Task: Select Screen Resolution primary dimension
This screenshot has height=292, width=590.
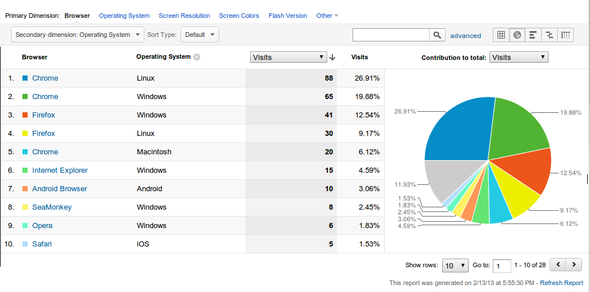Action: click(x=185, y=16)
